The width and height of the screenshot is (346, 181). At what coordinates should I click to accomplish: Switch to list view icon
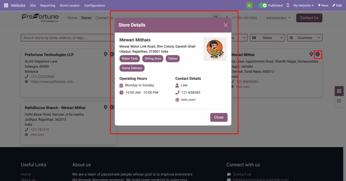point(339,101)
